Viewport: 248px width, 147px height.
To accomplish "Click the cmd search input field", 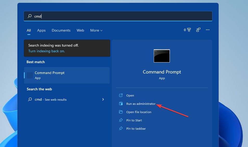I will (x=118, y=16).
